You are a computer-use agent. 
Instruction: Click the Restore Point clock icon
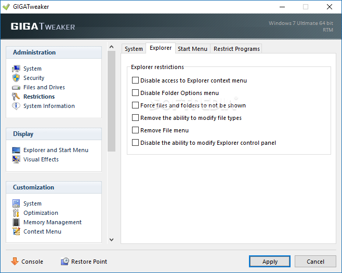click(x=65, y=261)
